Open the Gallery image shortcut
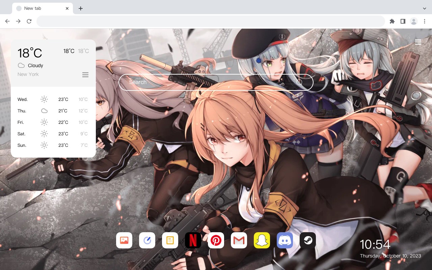432x270 pixels. 124,240
